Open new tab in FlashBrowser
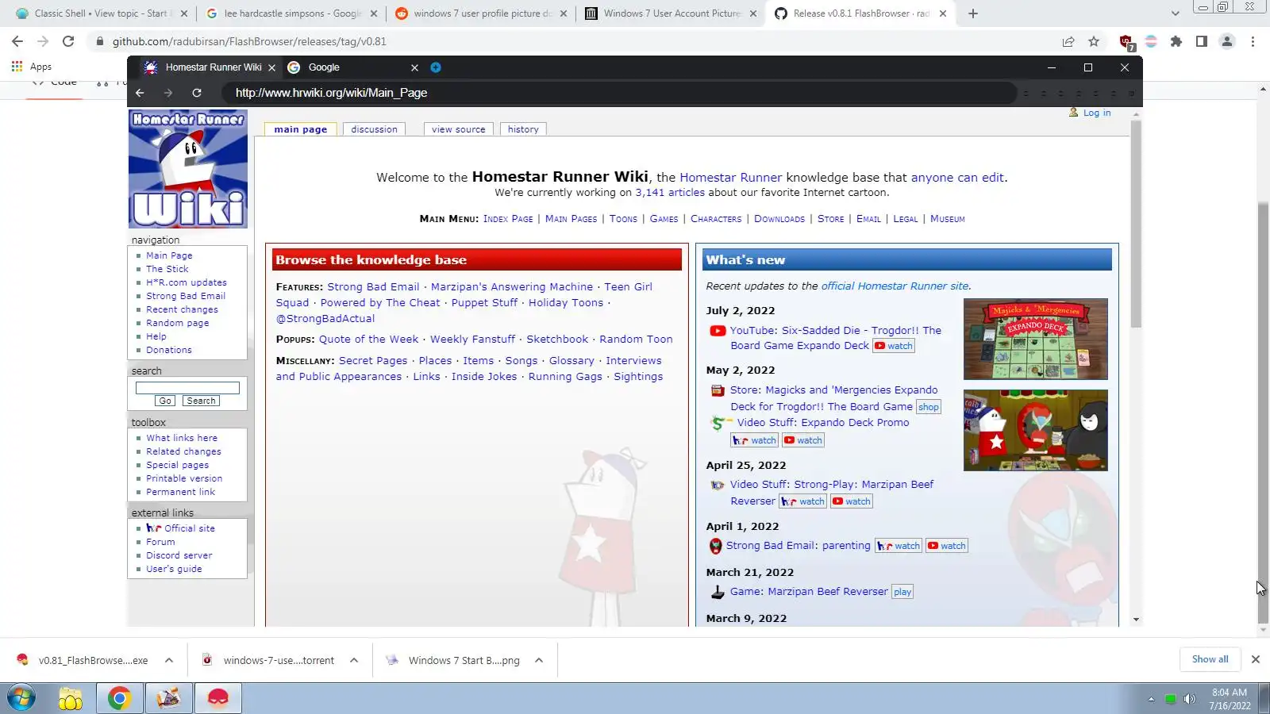This screenshot has height=714, width=1270. [x=436, y=67]
